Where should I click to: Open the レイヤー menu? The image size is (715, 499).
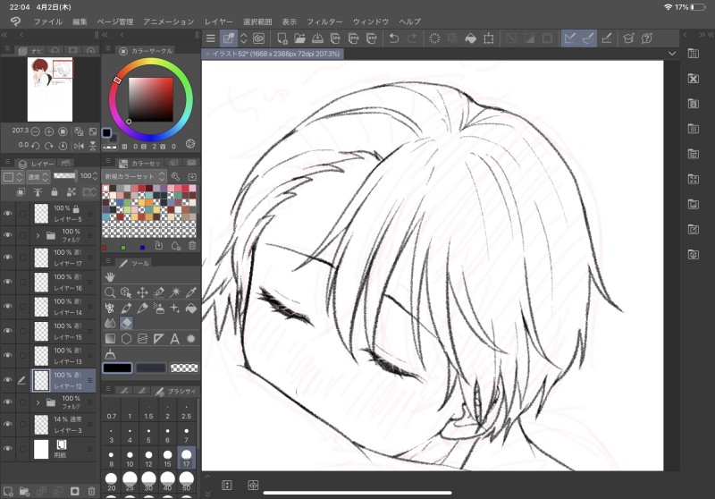tap(218, 21)
